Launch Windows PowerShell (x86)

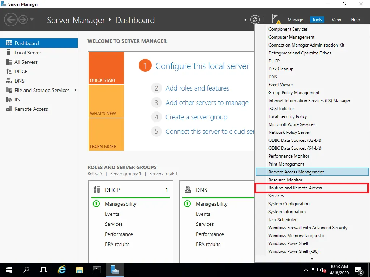coord(312,251)
